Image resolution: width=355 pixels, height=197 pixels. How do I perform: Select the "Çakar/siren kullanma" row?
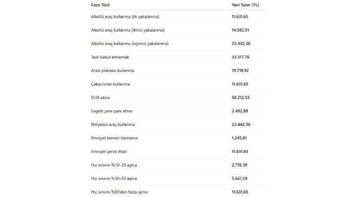(110, 84)
